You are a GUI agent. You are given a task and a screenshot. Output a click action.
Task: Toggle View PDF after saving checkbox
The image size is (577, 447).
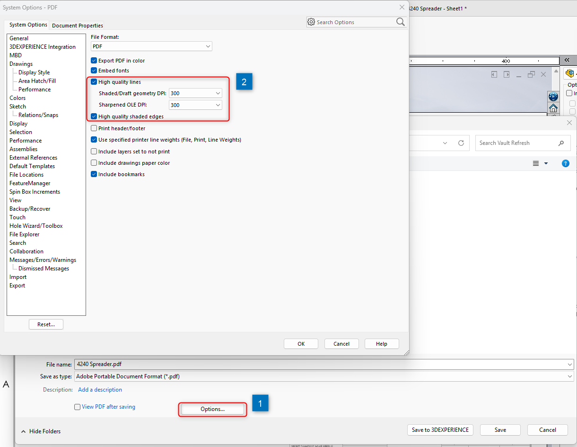[78, 407]
